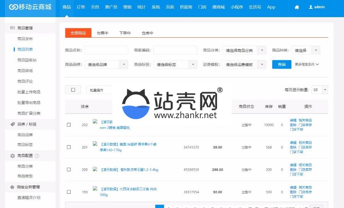Image resolution: width=344 pixels, height=208 pixels.
Task: Open the 订单 menu in top navigation
Action: click(81, 7)
